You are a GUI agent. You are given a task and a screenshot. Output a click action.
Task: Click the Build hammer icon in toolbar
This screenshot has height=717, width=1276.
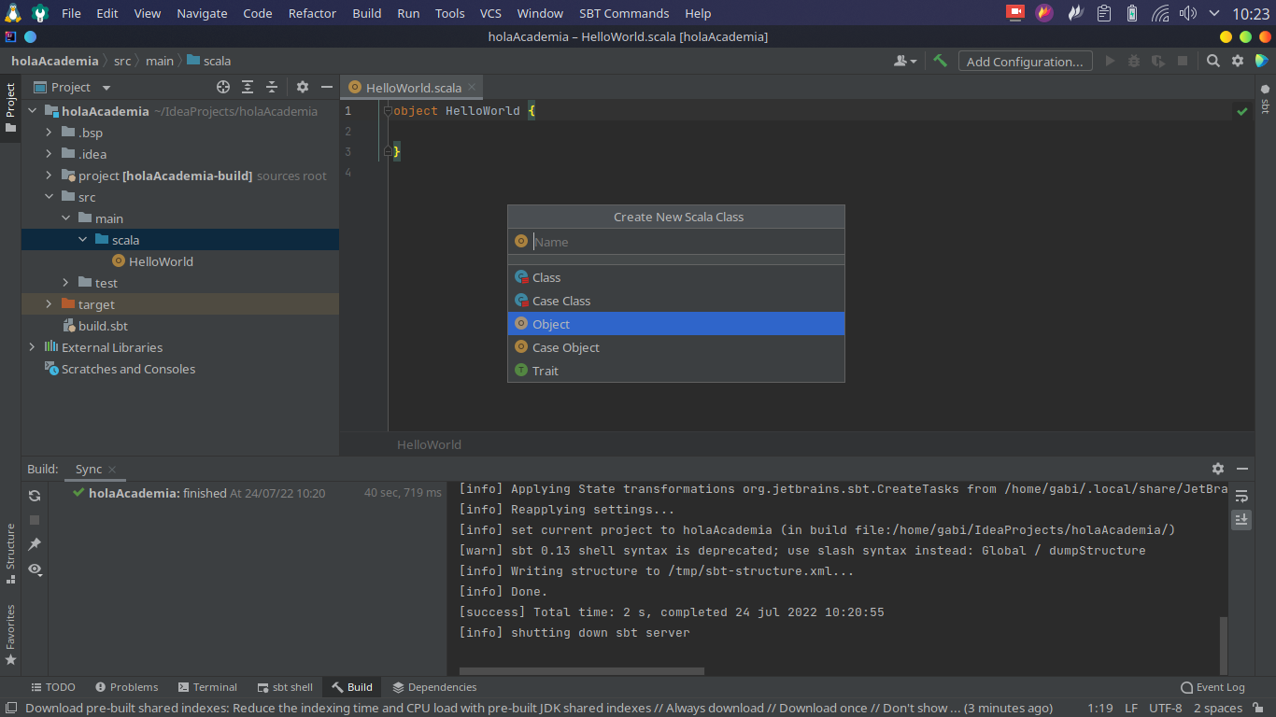940,61
